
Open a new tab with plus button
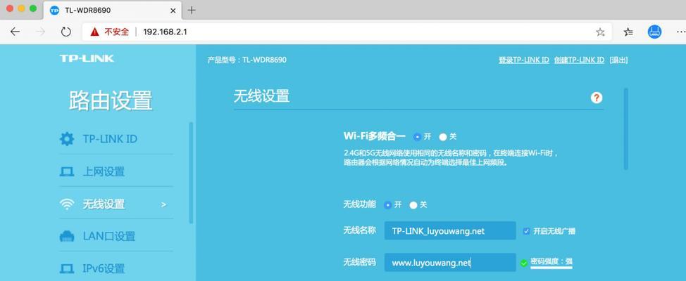(x=192, y=10)
